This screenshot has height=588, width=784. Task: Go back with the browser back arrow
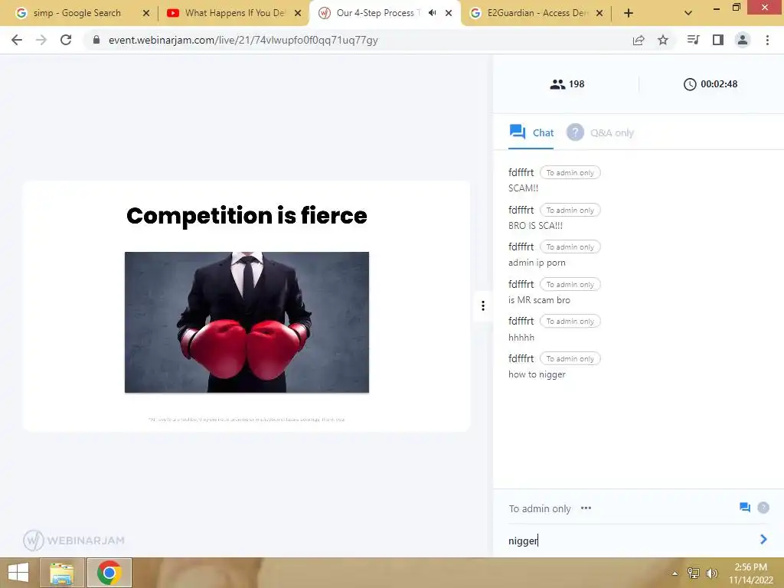(x=17, y=40)
